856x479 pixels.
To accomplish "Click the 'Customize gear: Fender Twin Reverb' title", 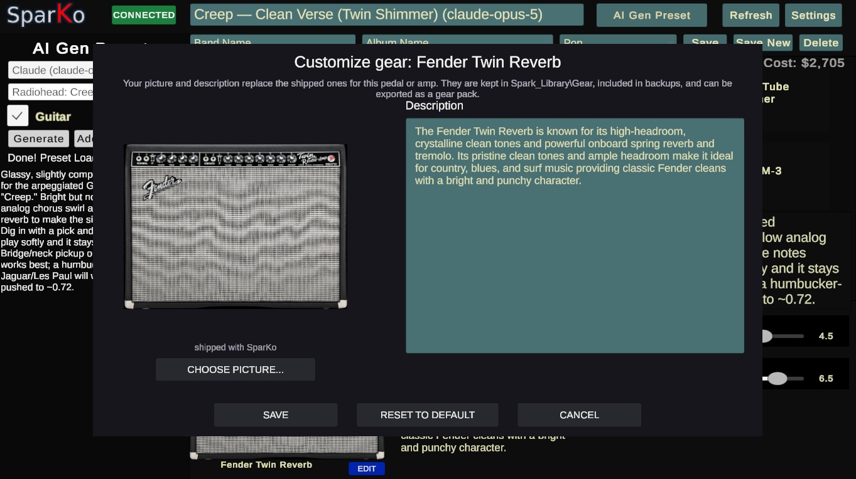I will click(x=428, y=62).
